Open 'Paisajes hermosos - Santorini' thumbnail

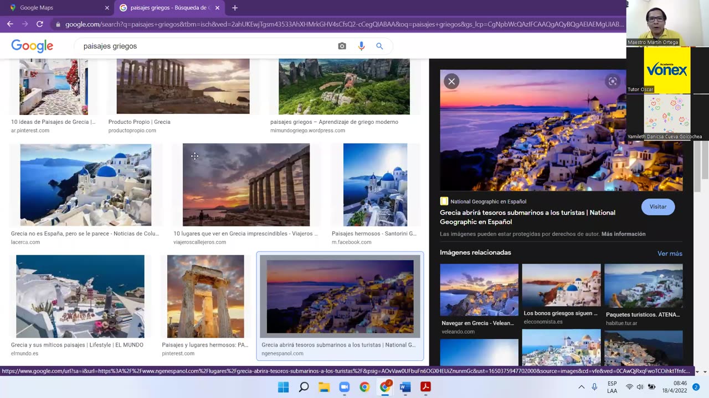tap(375, 185)
